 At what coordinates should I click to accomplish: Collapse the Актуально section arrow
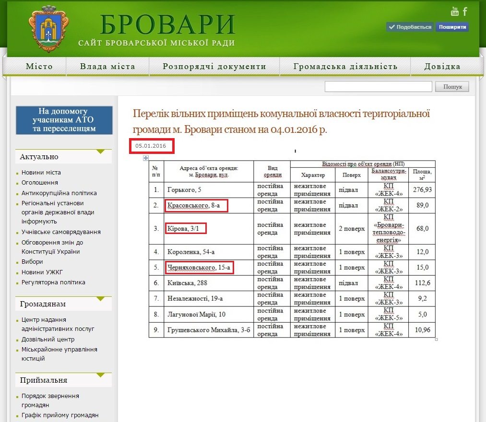click(100, 152)
